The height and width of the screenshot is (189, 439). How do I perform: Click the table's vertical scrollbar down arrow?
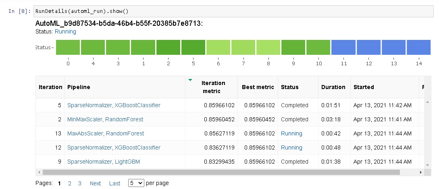(427, 165)
